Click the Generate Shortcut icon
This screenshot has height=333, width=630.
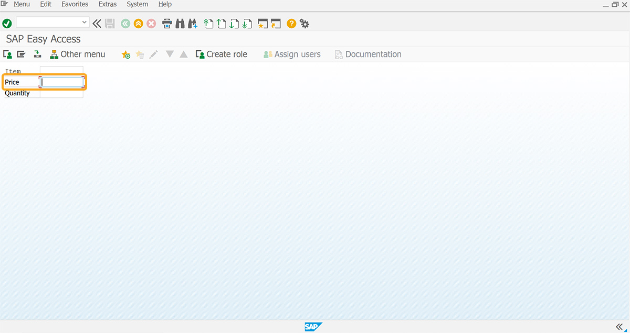(276, 24)
